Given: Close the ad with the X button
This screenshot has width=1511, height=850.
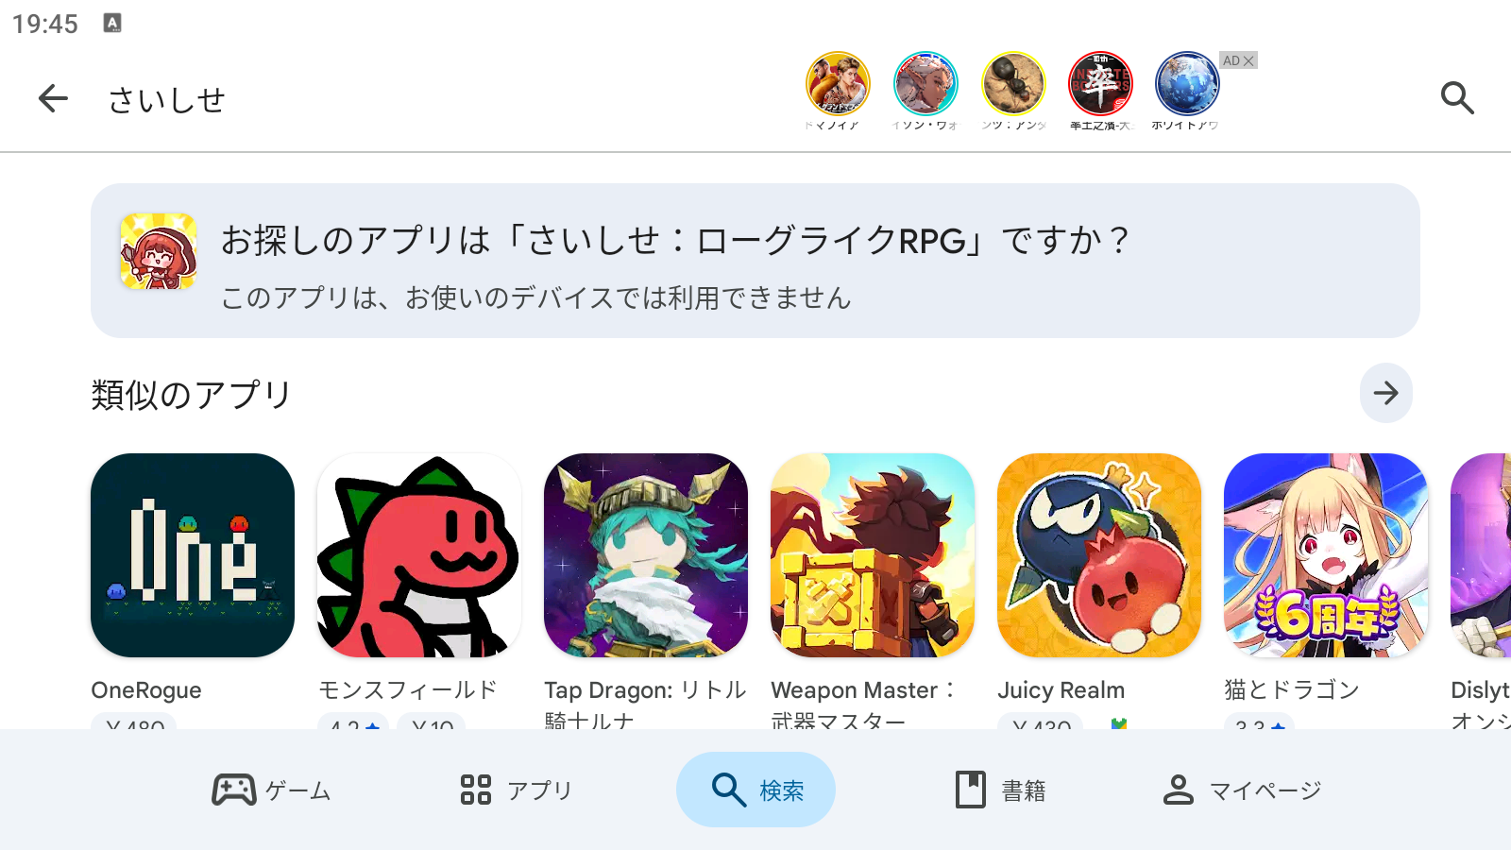Looking at the screenshot, I should coord(1248,60).
